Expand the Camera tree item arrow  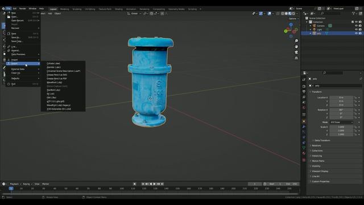pyautogui.click(x=311, y=26)
